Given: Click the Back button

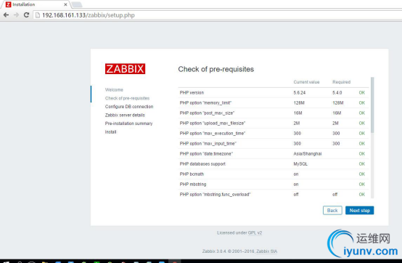Looking at the screenshot, I should coord(332,211).
